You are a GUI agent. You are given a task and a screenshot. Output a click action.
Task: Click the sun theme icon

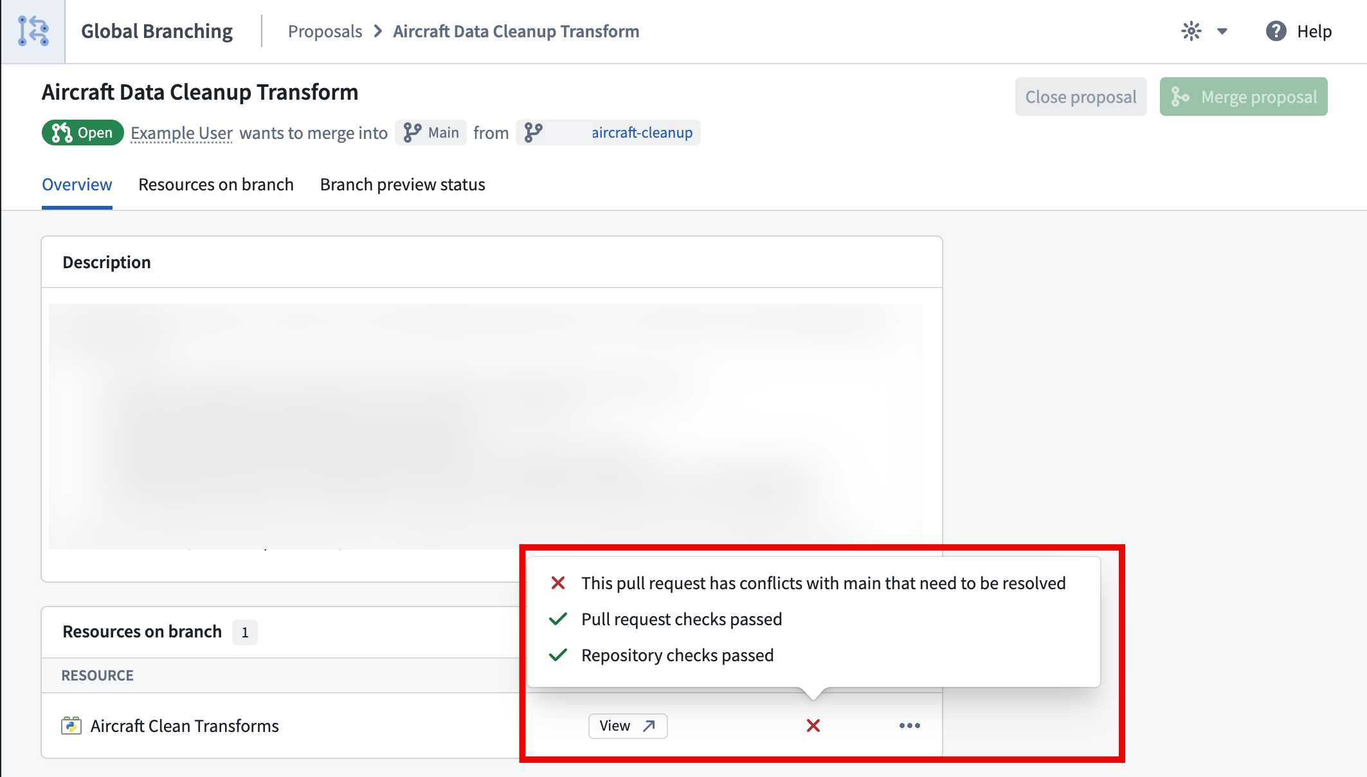(x=1190, y=31)
